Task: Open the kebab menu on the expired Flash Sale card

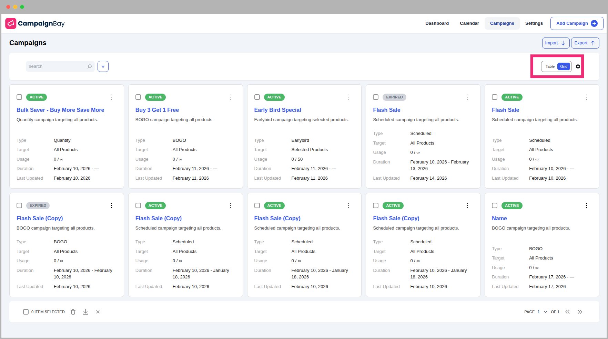Action: coord(468,97)
